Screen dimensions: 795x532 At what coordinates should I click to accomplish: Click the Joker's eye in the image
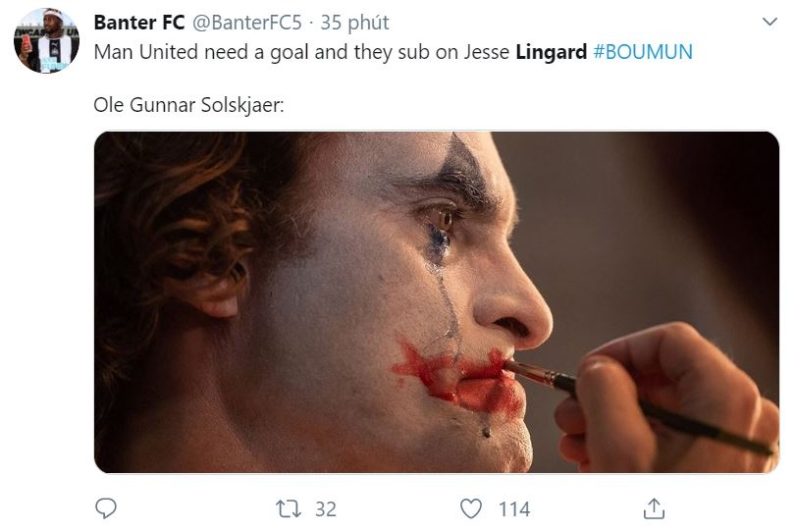tap(444, 218)
